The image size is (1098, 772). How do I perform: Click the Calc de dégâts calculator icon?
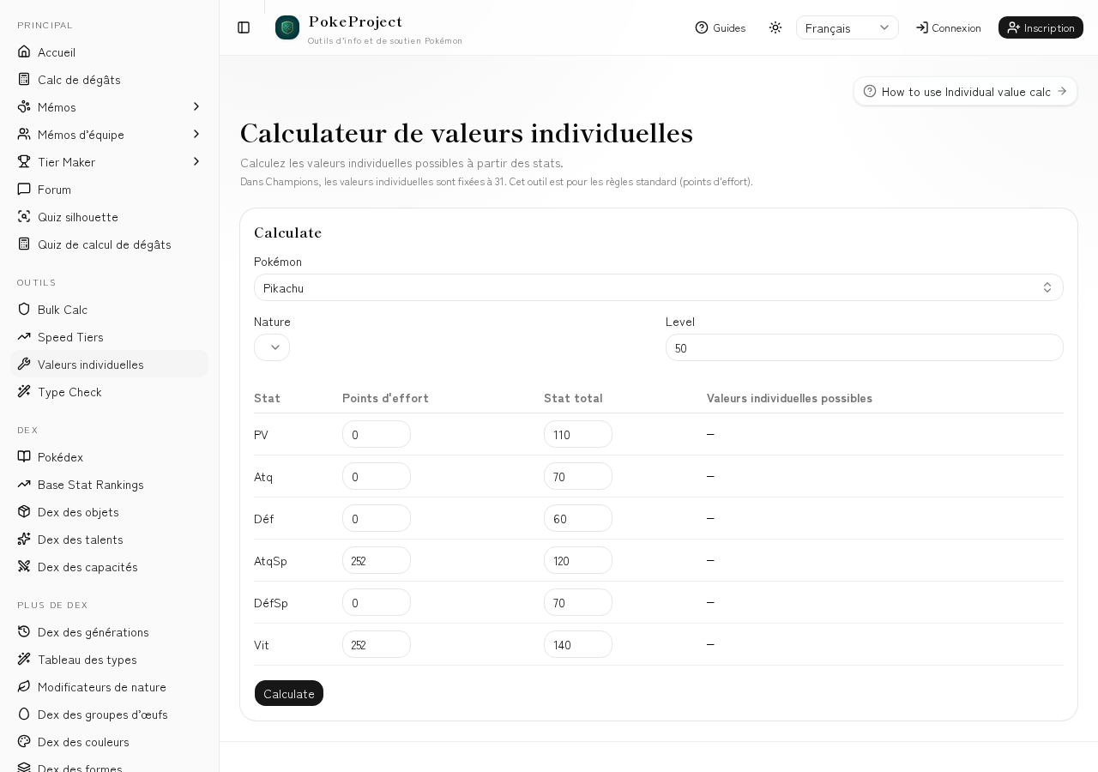click(24, 80)
